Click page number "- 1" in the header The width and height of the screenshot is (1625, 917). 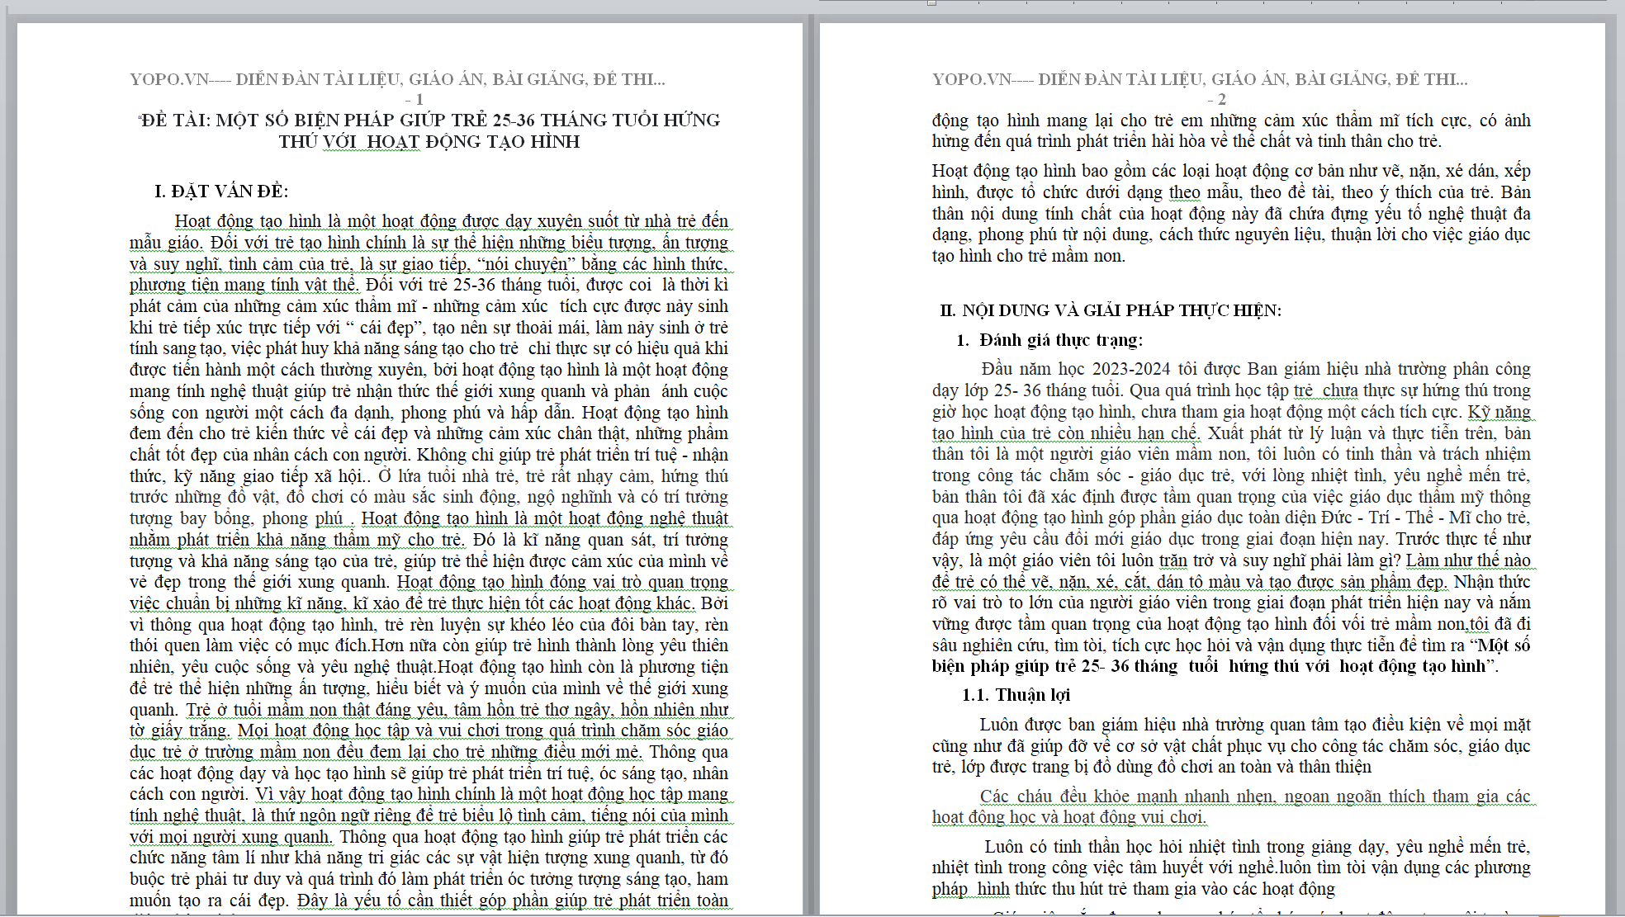pyautogui.click(x=414, y=99)
